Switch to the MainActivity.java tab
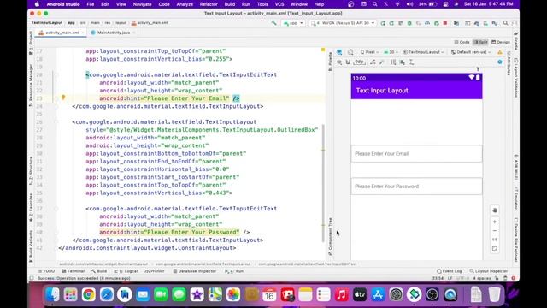This screenshot has height=308, width=547. click(x=113, y=33)
